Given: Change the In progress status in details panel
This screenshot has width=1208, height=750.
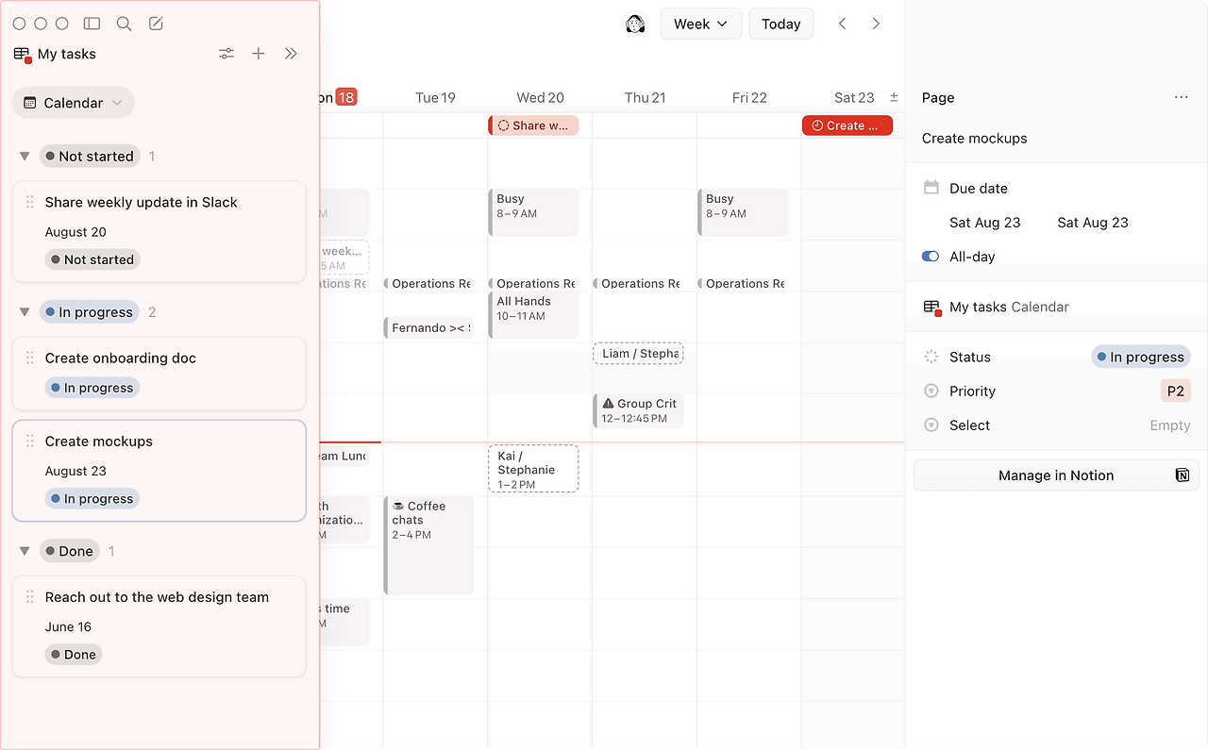Looking at the screenshot, I should [1141, 357].
